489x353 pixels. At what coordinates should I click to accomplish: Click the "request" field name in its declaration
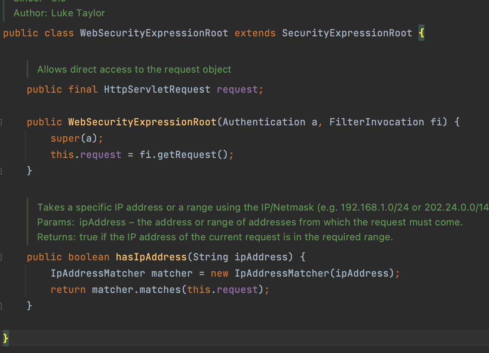tap(237, 89)
